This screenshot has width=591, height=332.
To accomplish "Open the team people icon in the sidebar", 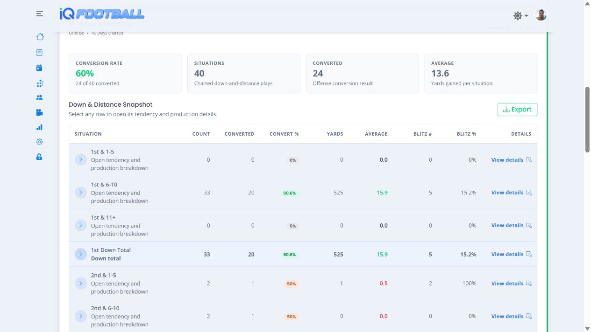I will [39, 97].
